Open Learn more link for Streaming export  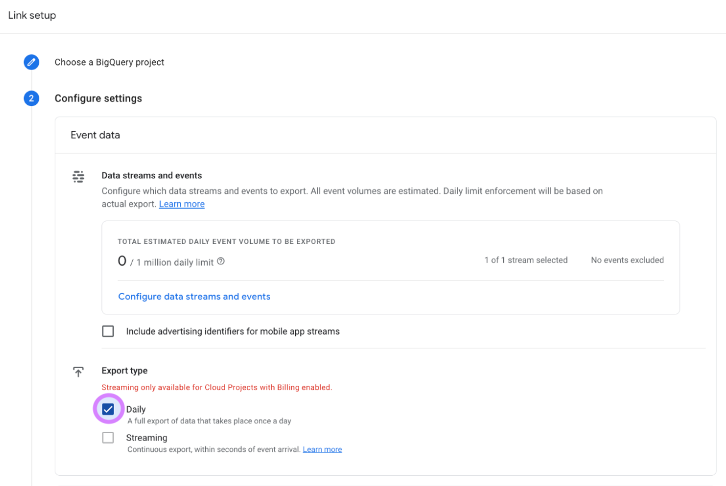click(x=322, y=450)
